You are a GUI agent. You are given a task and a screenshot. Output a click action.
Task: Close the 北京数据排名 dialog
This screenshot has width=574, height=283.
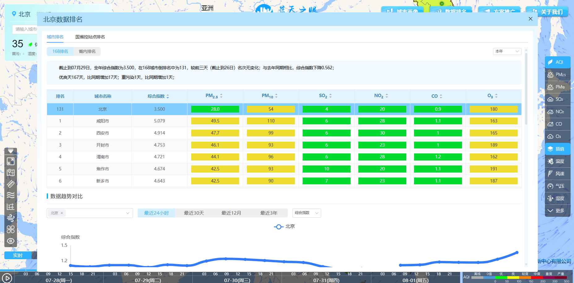530,19
